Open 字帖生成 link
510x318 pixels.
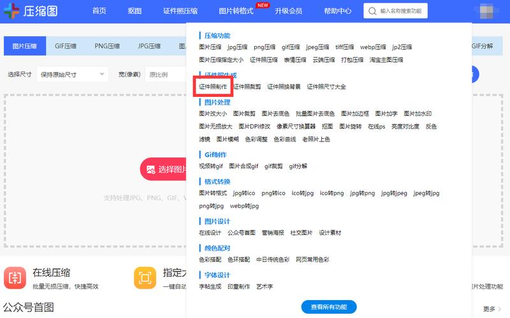(x=210, y=287)
